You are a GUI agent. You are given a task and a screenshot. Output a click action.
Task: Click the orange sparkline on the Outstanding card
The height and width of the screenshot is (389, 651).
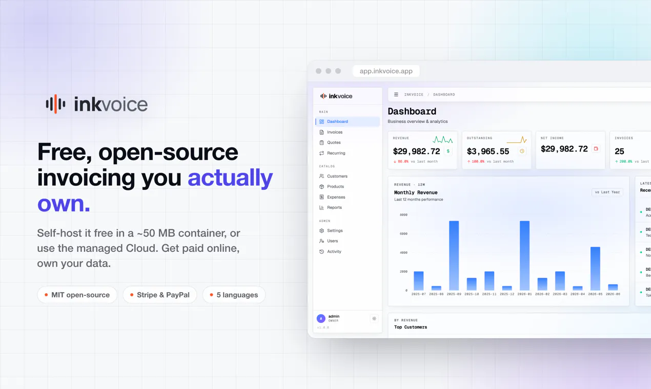tap(516, 139)
